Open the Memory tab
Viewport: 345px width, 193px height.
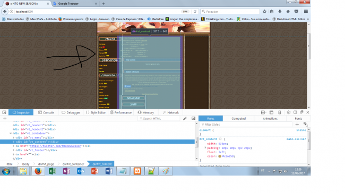[x=145, y=112]
